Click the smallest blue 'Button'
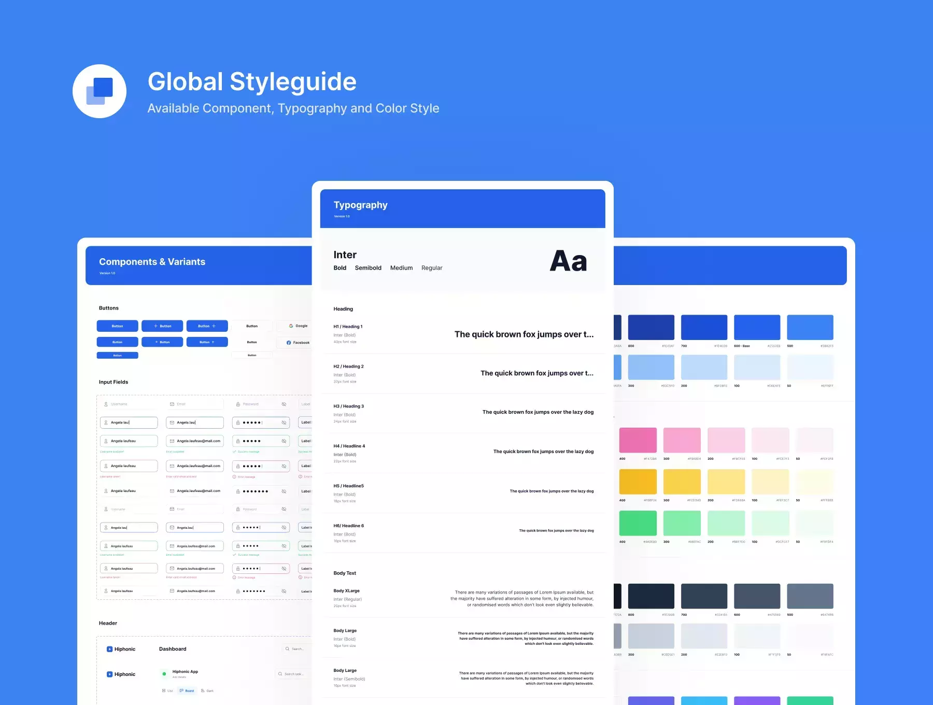Image resolution: width=933 pixels, height=705 pixels. [118, 356]
